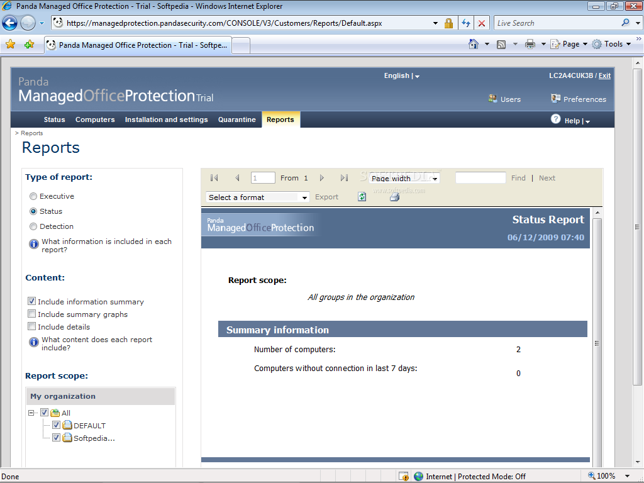
Task: Open What information is included link
Action: click(x=106, y=246)
